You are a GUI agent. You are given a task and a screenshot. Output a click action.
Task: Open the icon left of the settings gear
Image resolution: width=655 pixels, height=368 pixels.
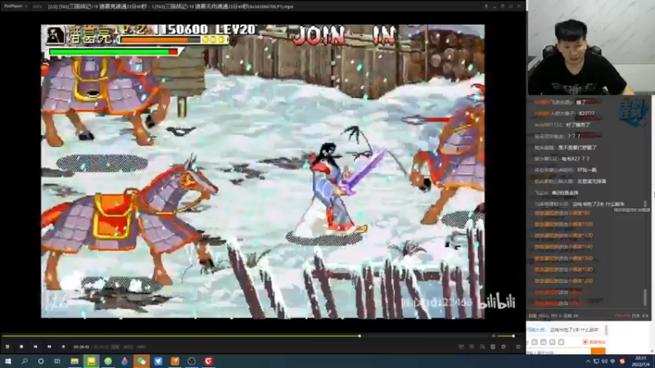(493, 347)
